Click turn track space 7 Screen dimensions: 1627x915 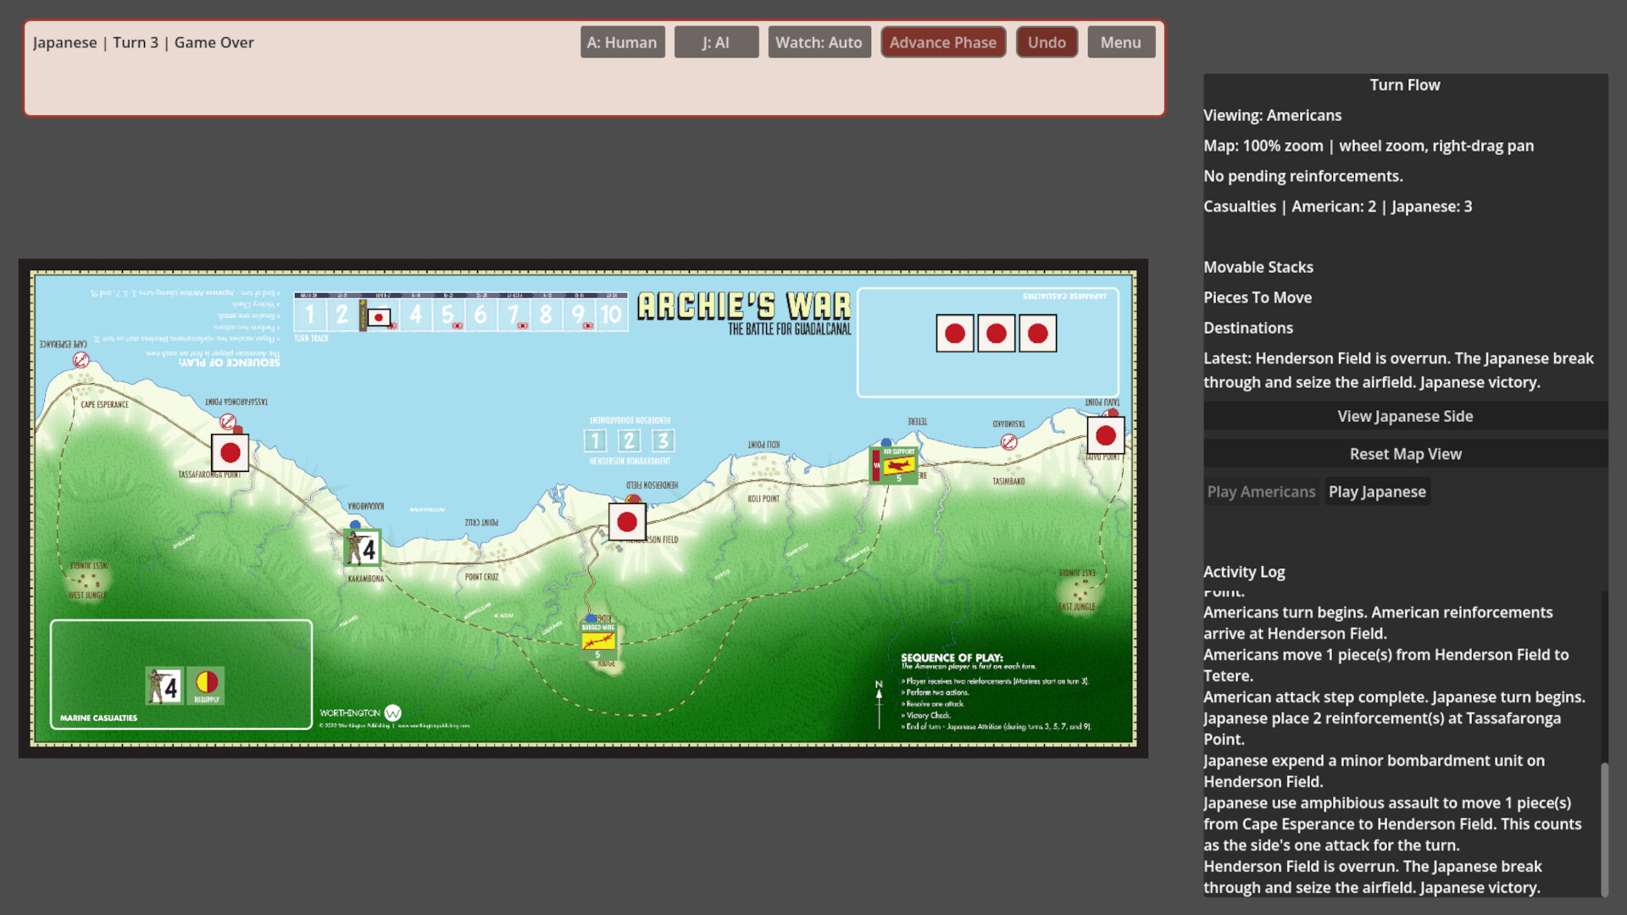tap(514, 315)
